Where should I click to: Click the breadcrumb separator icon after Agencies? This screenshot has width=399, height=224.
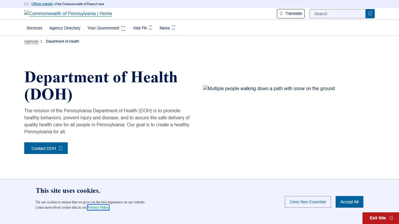click(41, 41)
